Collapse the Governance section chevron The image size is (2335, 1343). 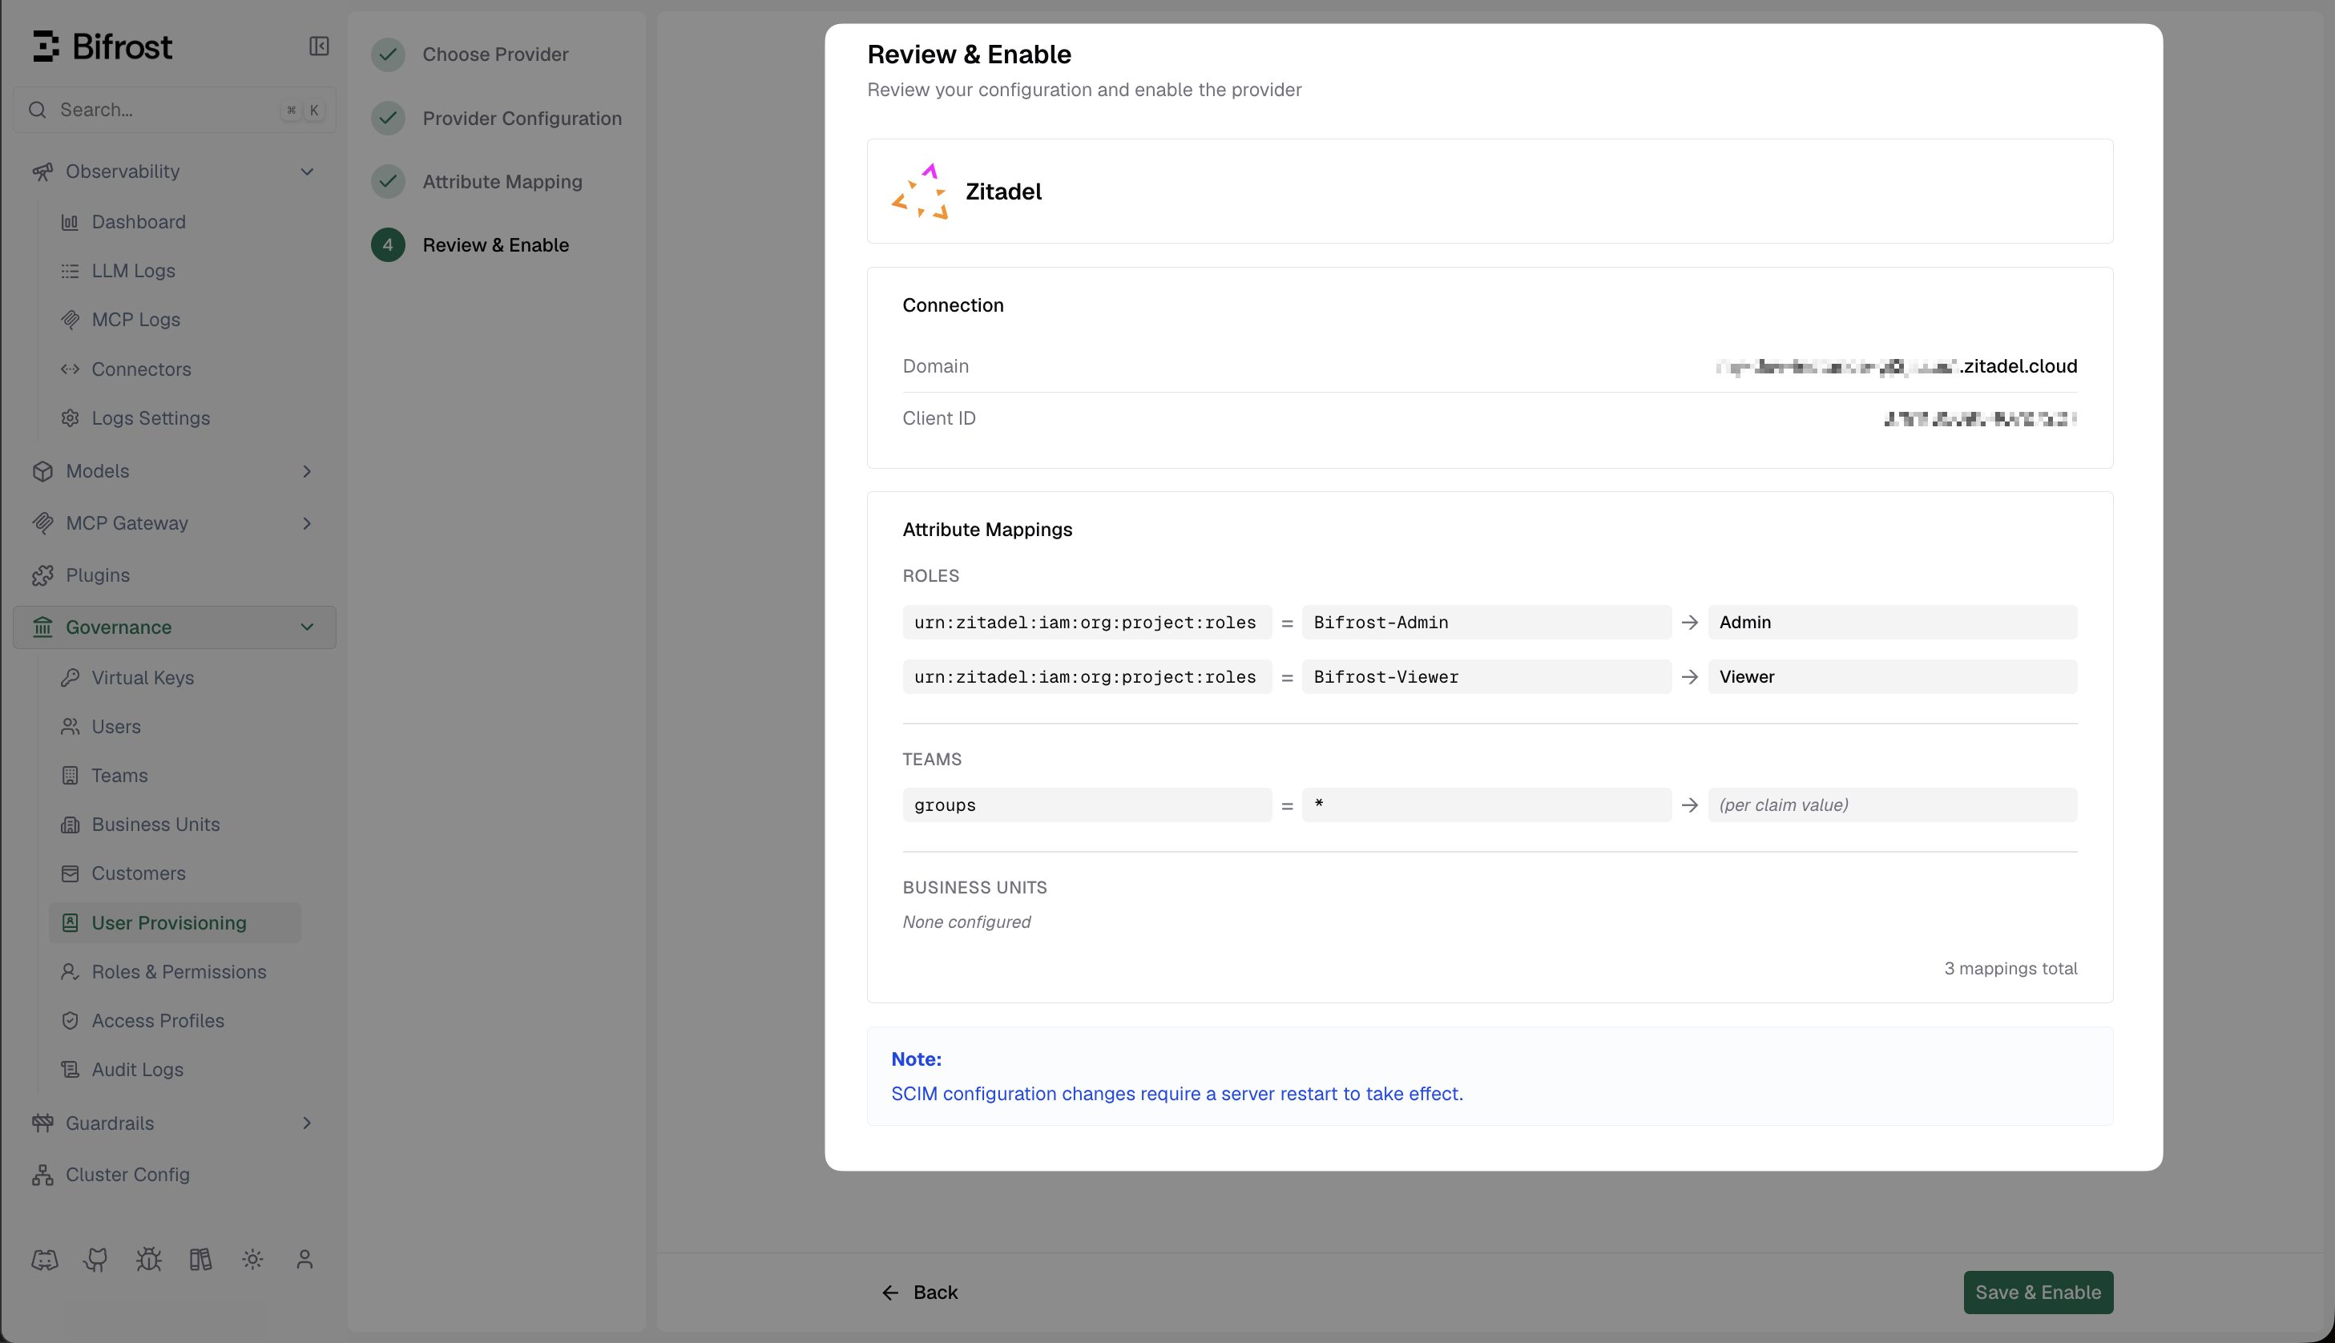point(307,627)
